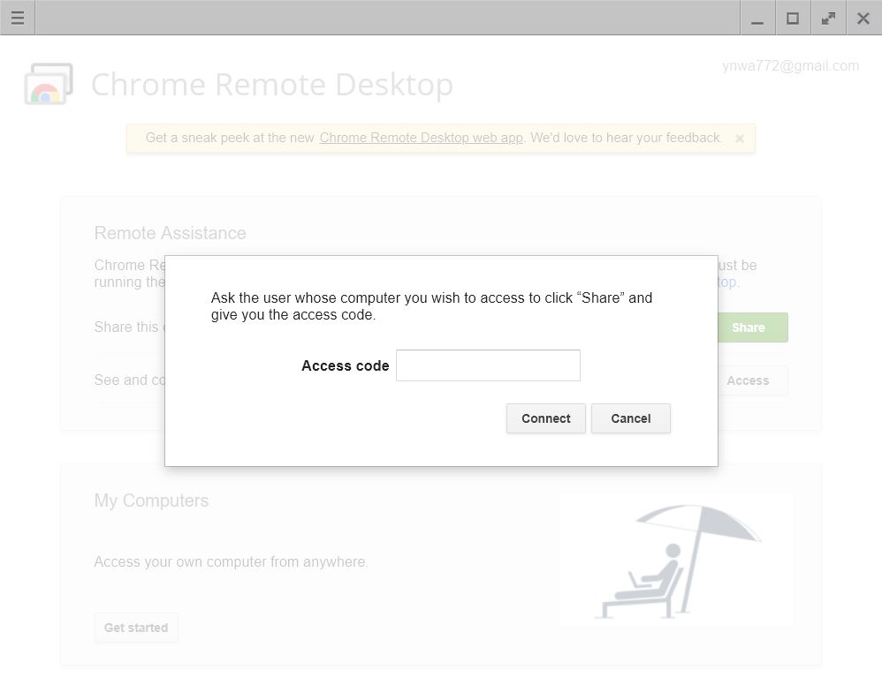
Task: Click the Access button behind the dialog
Action: 753,380
